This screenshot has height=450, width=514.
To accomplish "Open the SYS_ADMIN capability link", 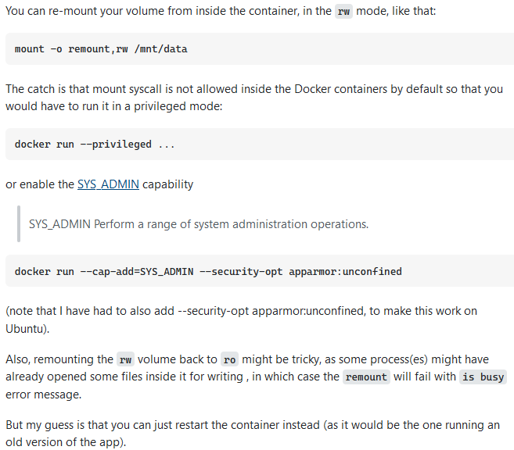I will [108, 184].
